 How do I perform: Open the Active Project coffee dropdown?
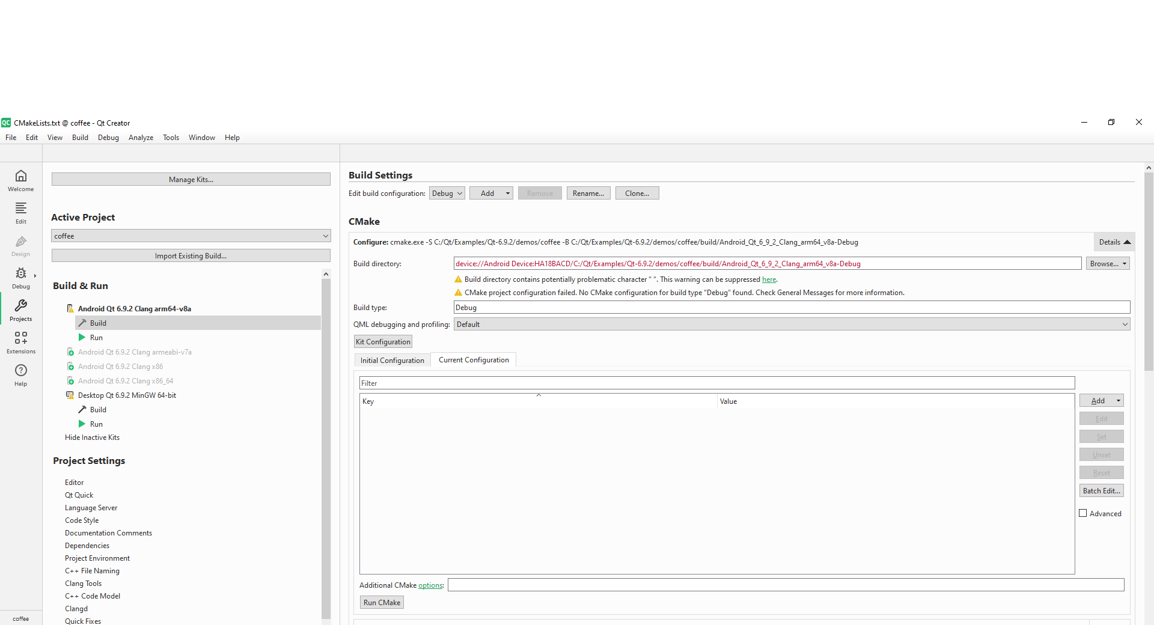191,236
